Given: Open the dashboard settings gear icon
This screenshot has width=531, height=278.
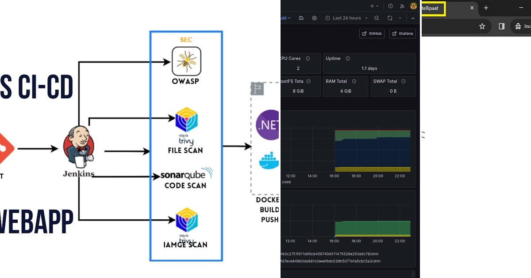Looking at the screenshot, I should coord(315,18).
